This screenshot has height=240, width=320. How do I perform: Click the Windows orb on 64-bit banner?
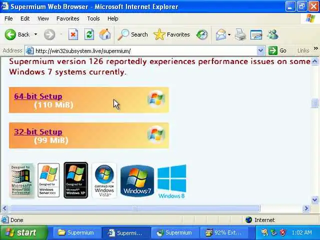click(x=156, y=99)
